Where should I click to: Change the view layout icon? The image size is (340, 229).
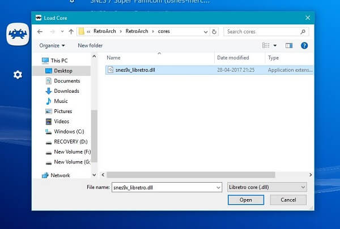point(266,45)
